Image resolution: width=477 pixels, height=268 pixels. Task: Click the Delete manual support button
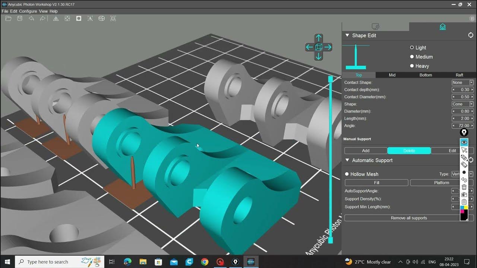click(409, 151)
